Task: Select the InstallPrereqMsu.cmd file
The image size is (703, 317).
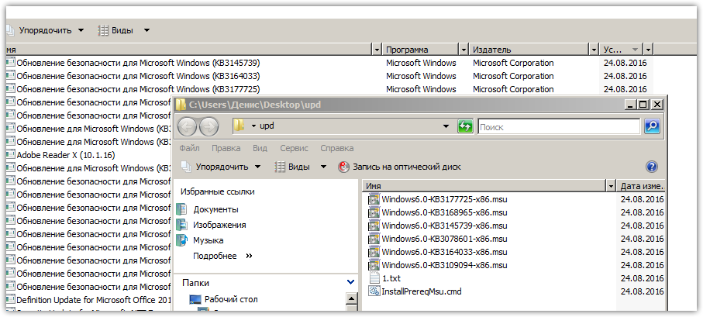Action: pyautogui.click(x=421, y=291)
